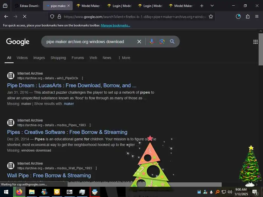
Task: Open the extensions puzzle icon
Action: point(248,16)
